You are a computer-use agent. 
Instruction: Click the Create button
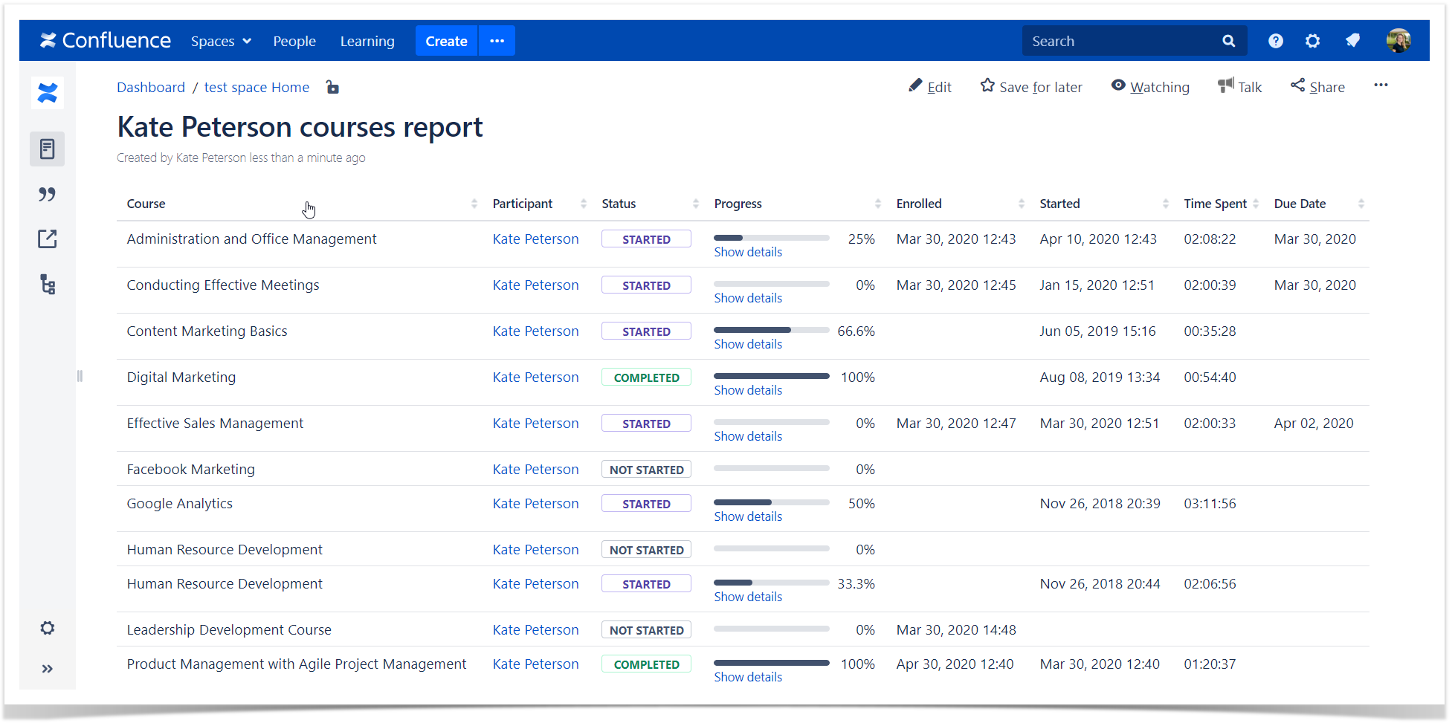pos(446,41)
